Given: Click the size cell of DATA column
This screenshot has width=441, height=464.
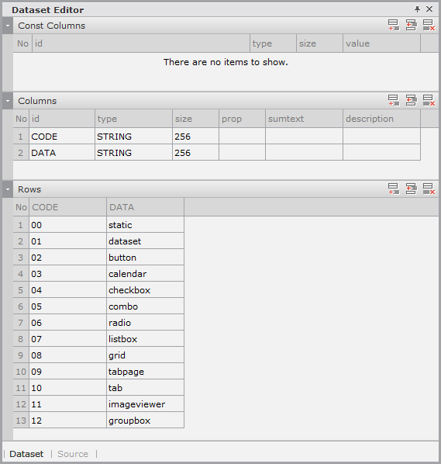Looking at the screenshot, I should coord(195,153).
